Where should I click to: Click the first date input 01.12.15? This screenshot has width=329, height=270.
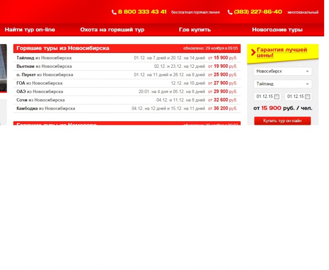(267, 97)
